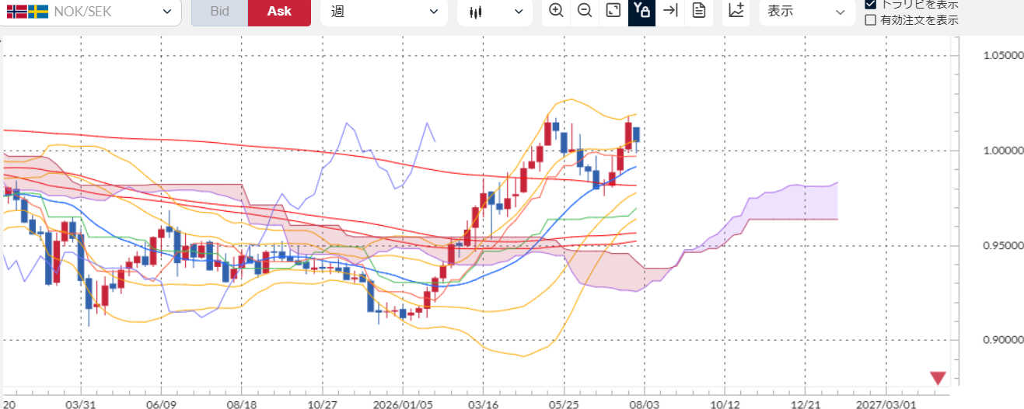Click the 2026/01/05 date axis label

coord(403,404)
